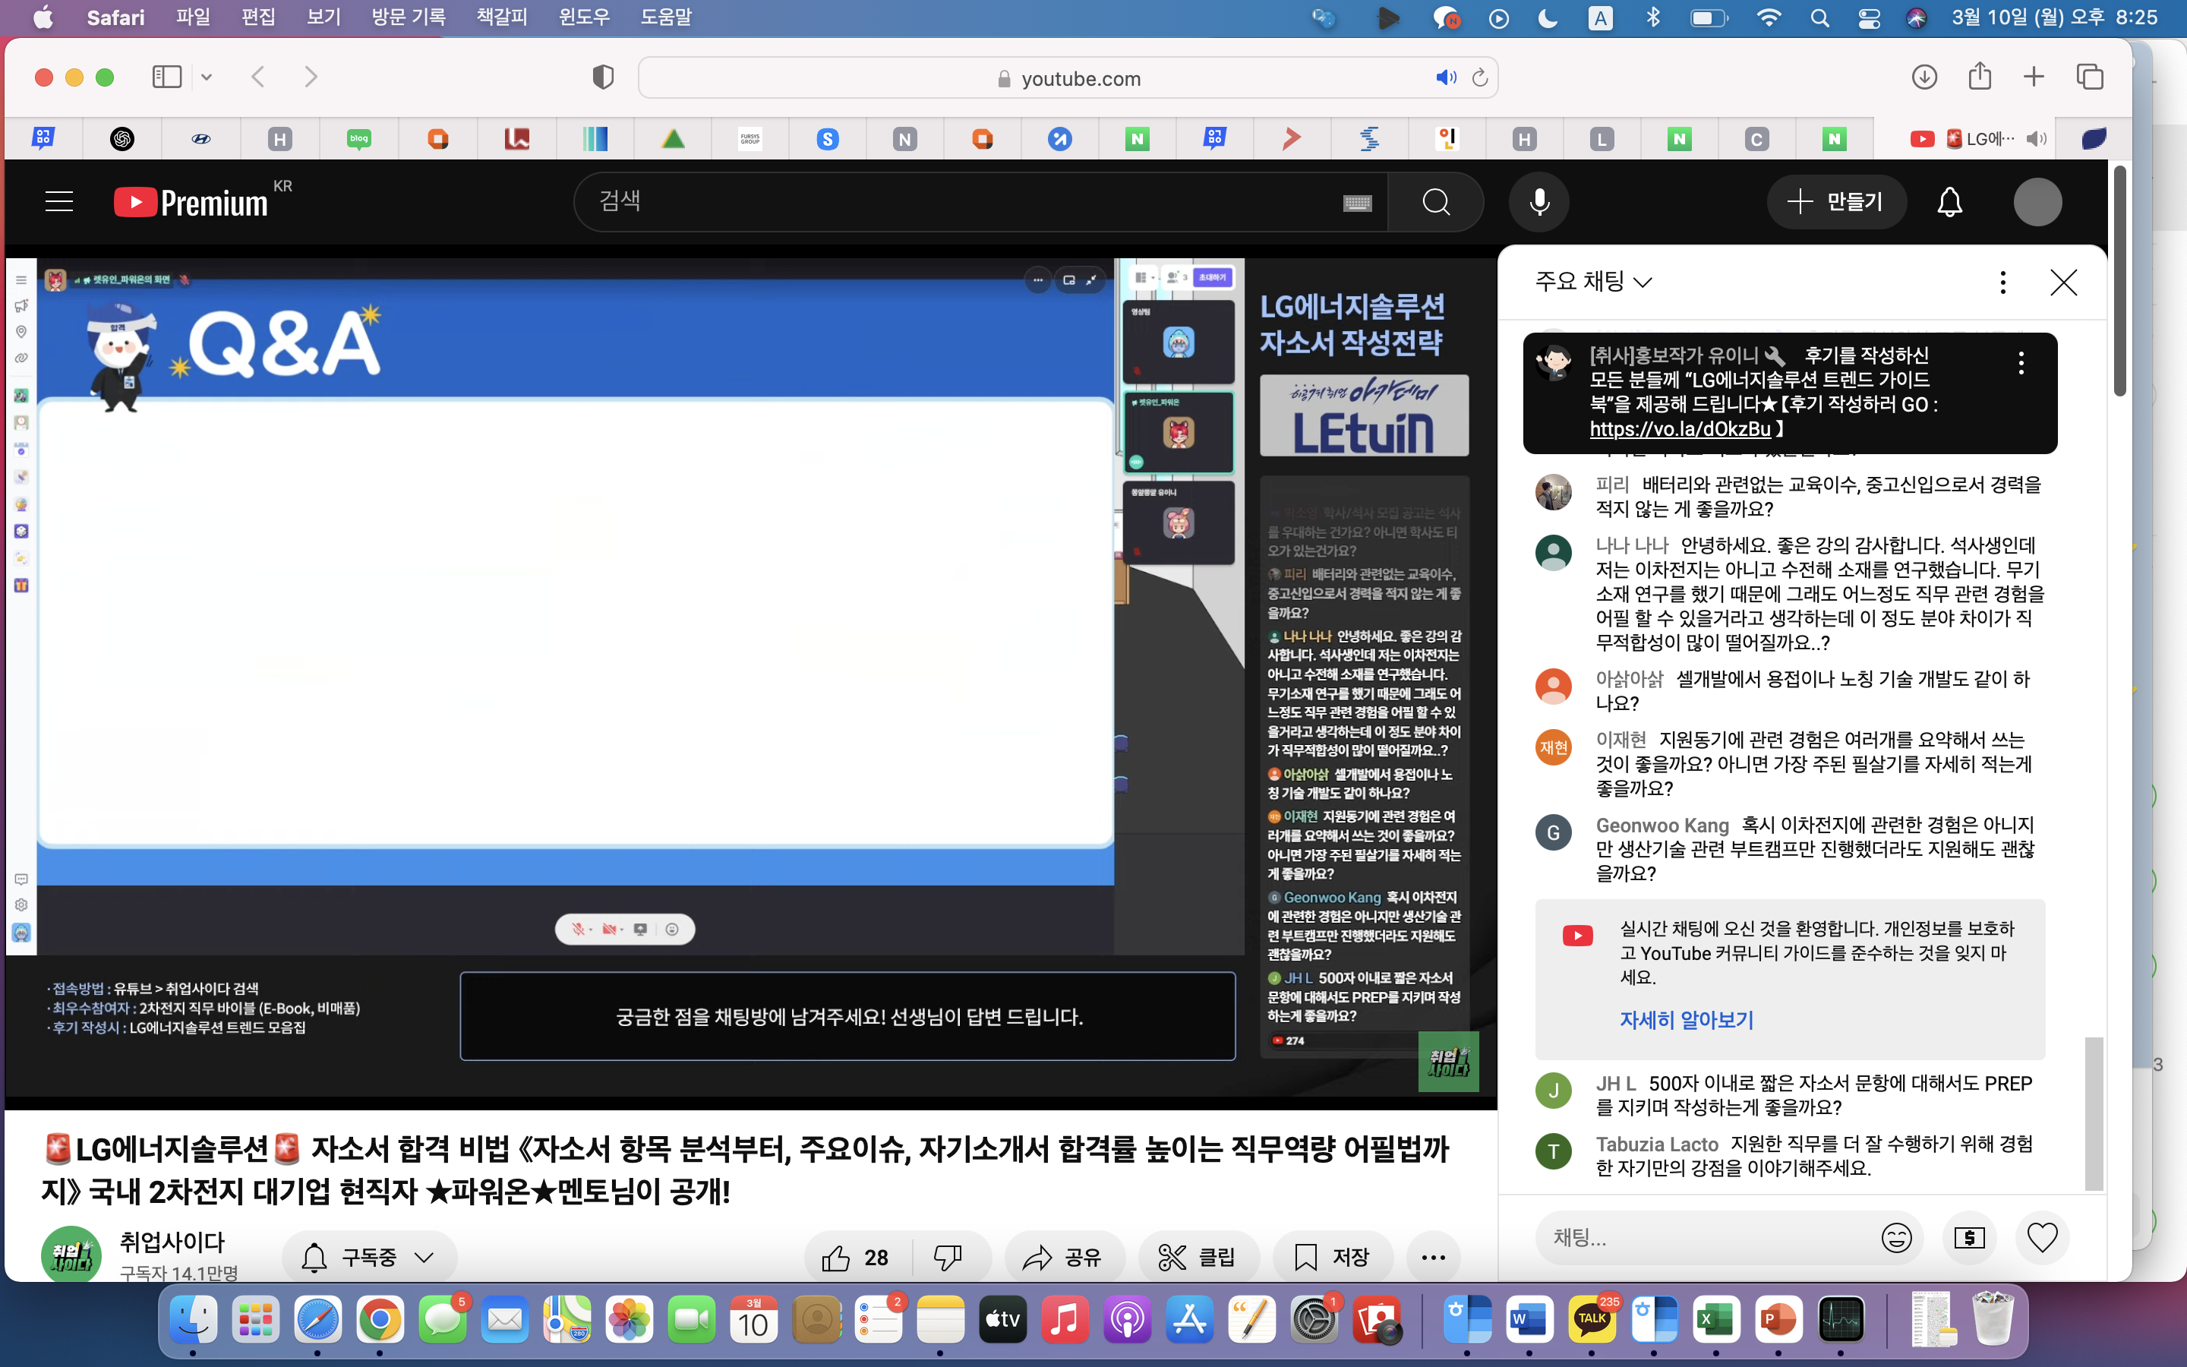Open the 책갈피 menu in menu bar
Screen dimensions: 2187x1367
click(x=501, y=17)
